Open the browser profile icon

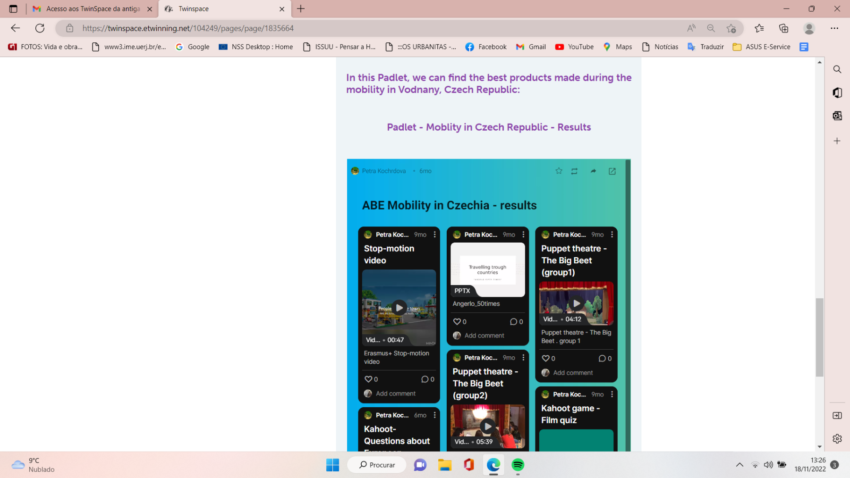pyautogui.click(x=809, y=28)
